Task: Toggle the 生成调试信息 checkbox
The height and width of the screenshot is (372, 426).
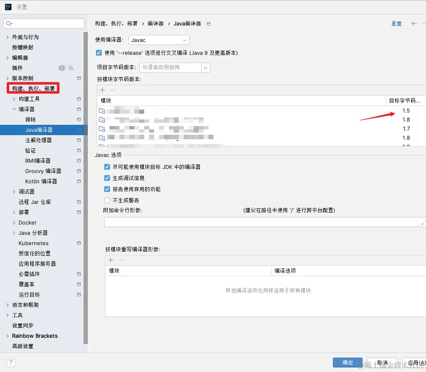Action: [x=107, y=178]
